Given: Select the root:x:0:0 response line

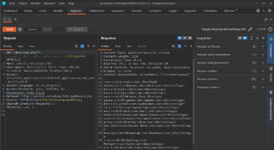Looking at the screenshot, I should (x=130, y=82).
